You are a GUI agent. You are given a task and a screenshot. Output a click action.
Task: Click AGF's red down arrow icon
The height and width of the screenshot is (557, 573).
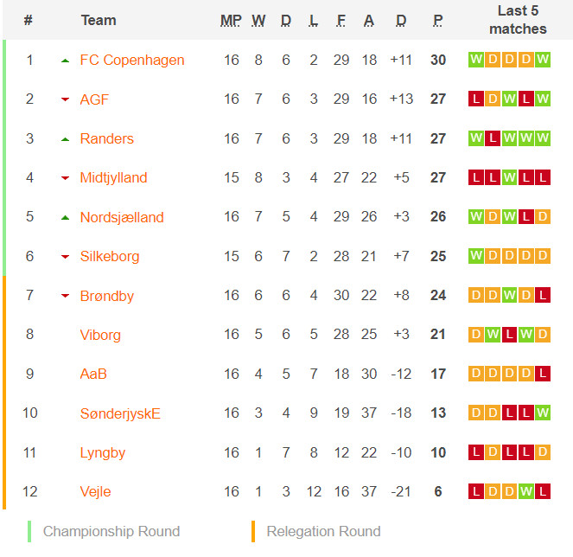click(65, 99)
